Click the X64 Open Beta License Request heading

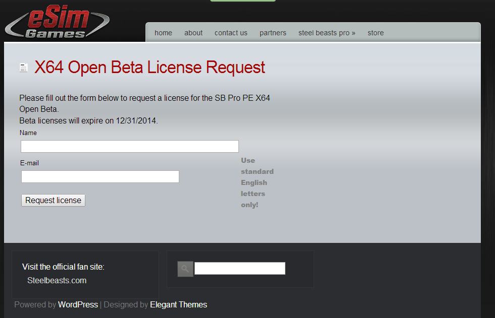coord(150,68)
